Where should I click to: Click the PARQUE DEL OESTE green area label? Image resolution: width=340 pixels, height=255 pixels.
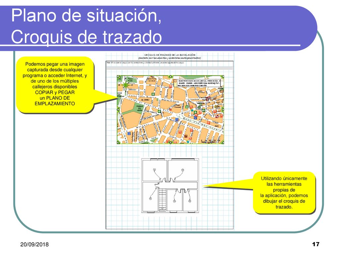pyautogui.click(x=140, y=108)
